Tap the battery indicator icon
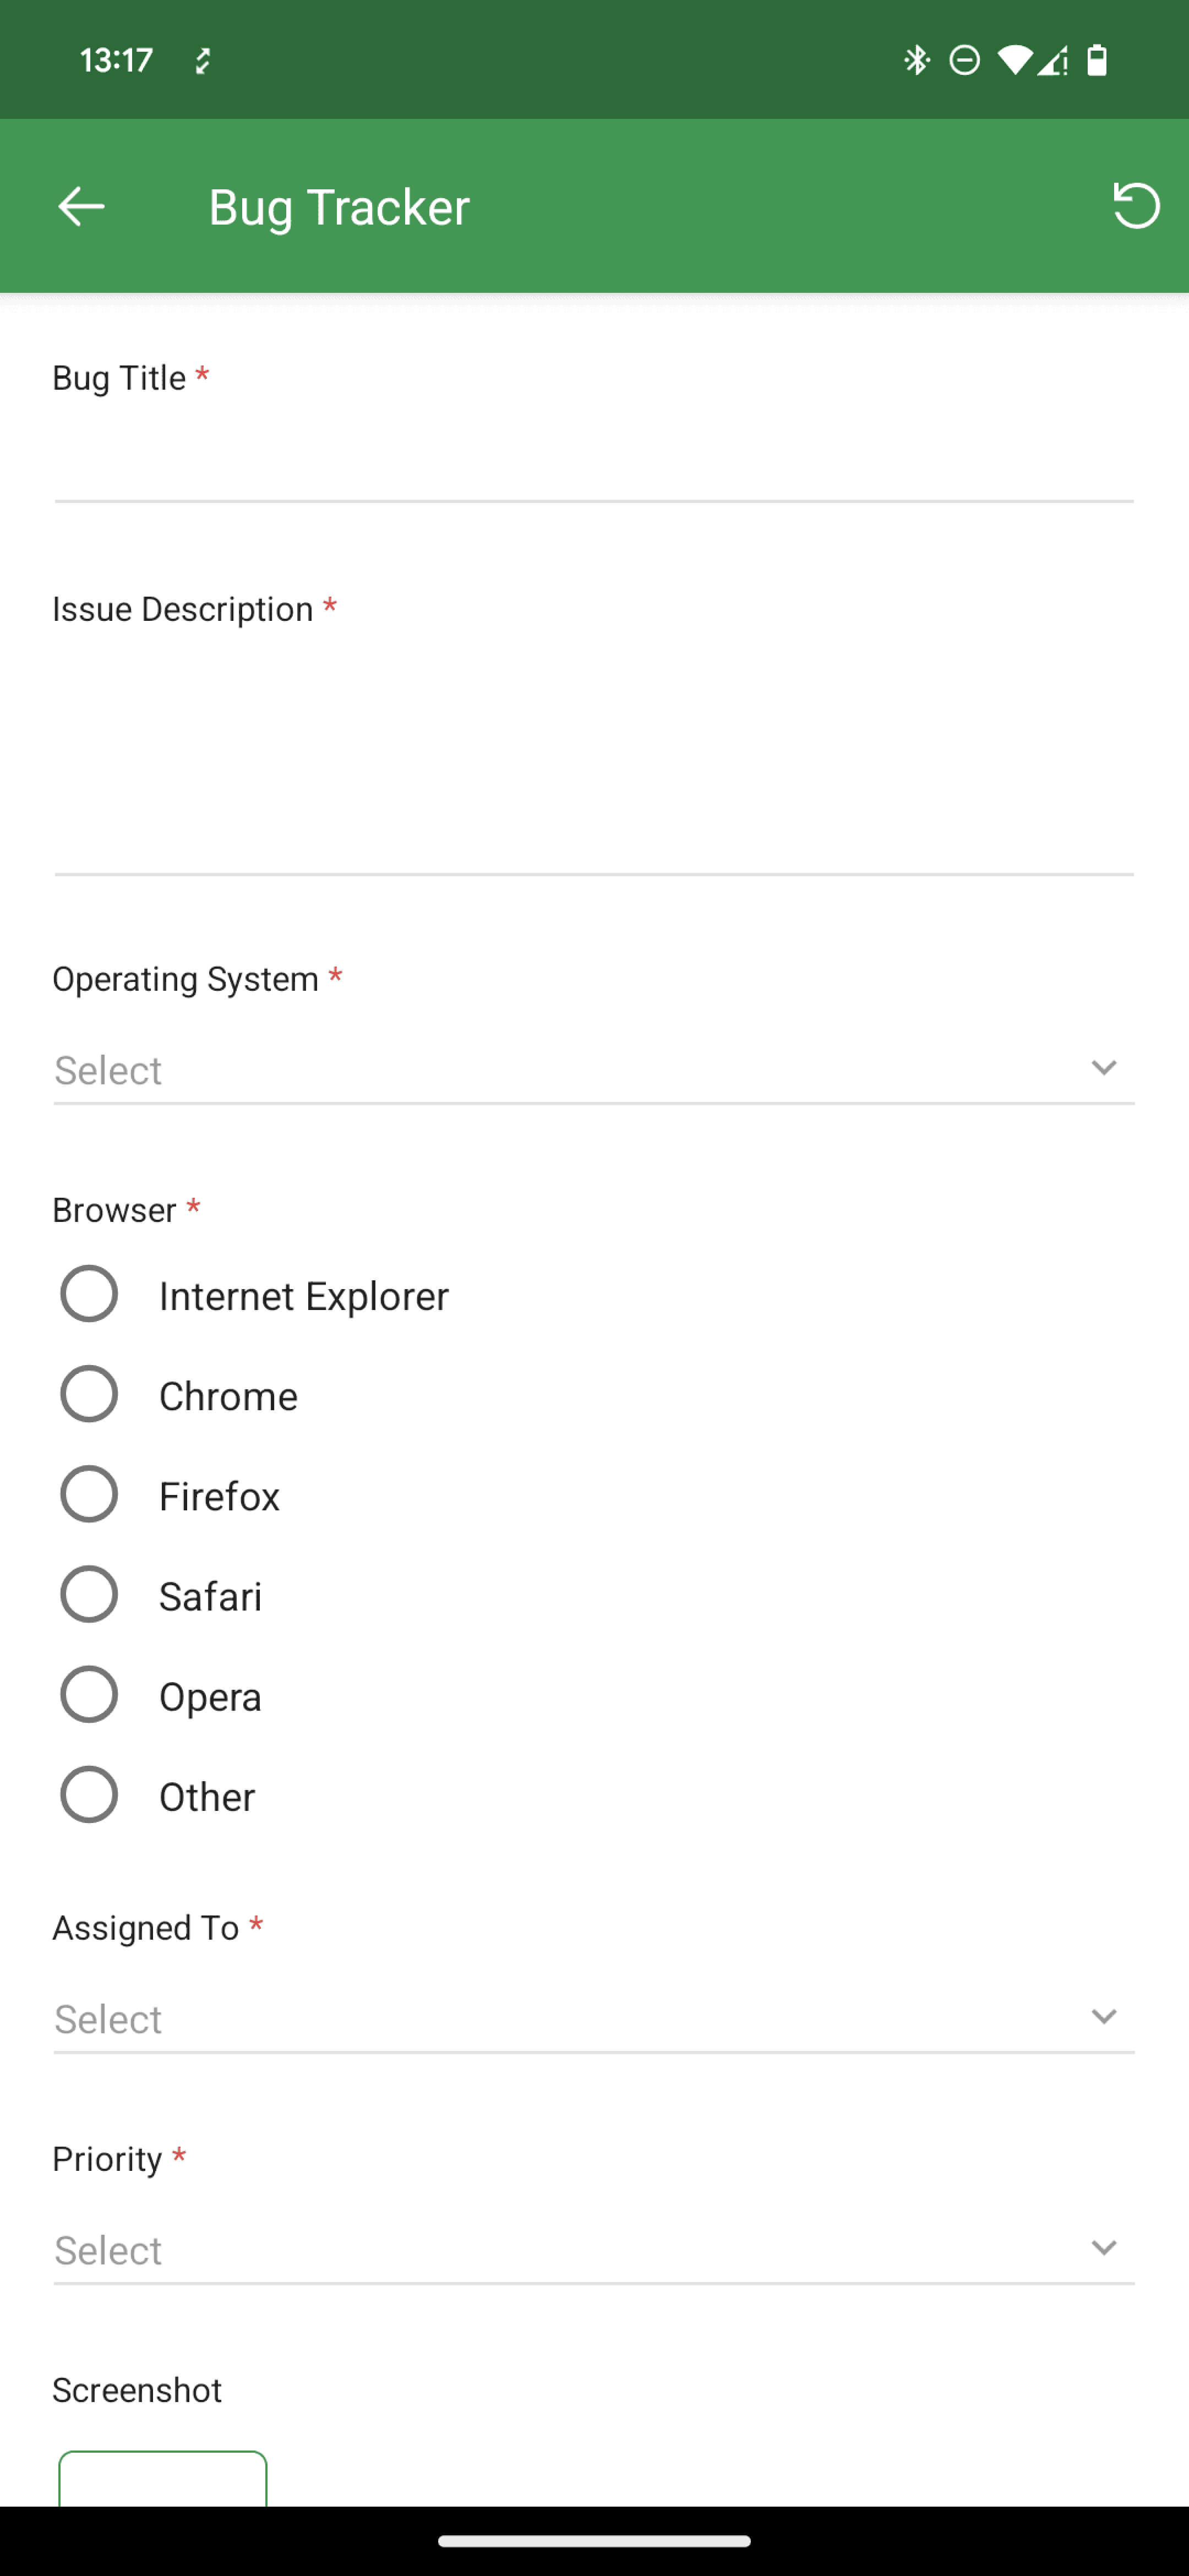 1097,61
